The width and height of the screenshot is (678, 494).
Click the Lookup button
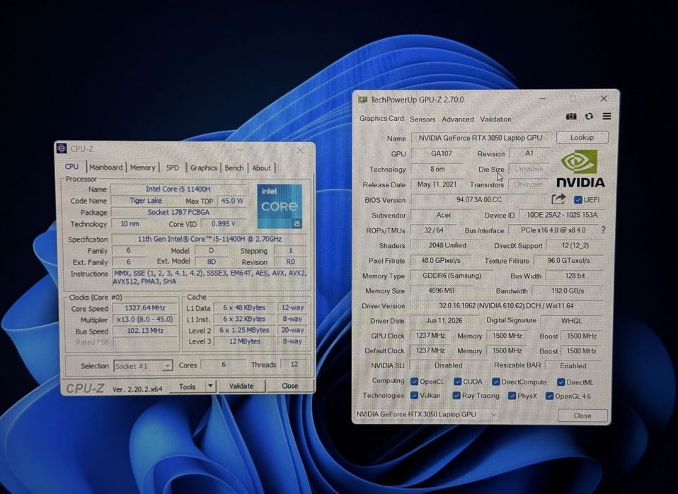click(x=582, y=137)
